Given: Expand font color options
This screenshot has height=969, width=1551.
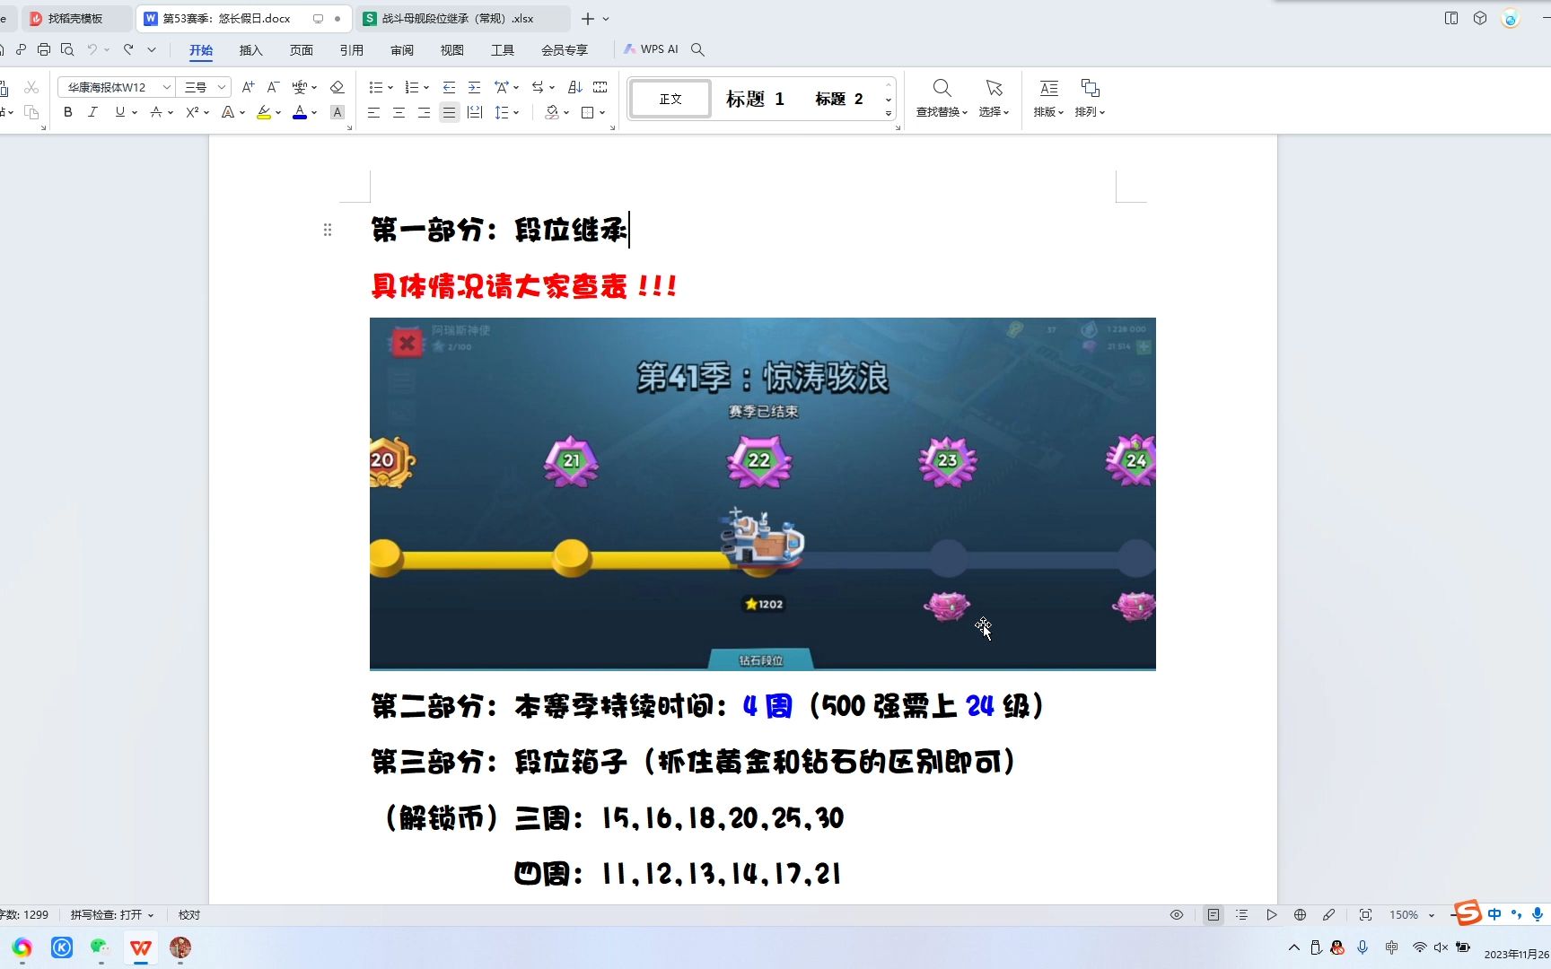Looking at the screenshot, I should tap(314, 112).
